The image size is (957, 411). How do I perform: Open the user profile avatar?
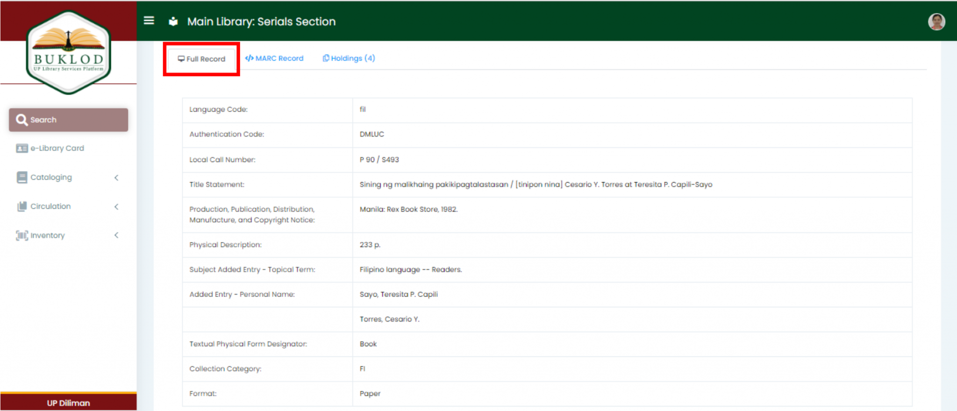pos(936,21)
